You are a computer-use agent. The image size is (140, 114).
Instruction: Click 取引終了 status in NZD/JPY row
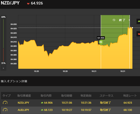(106, 103)
